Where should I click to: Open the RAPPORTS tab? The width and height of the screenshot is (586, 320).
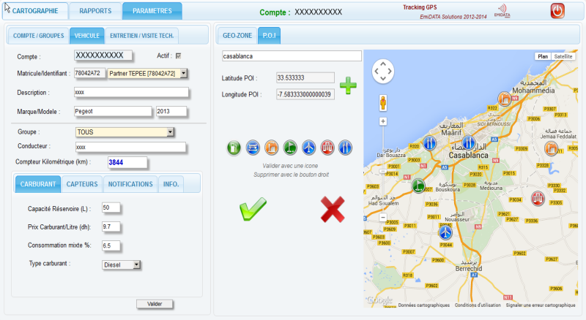point(95,11)
